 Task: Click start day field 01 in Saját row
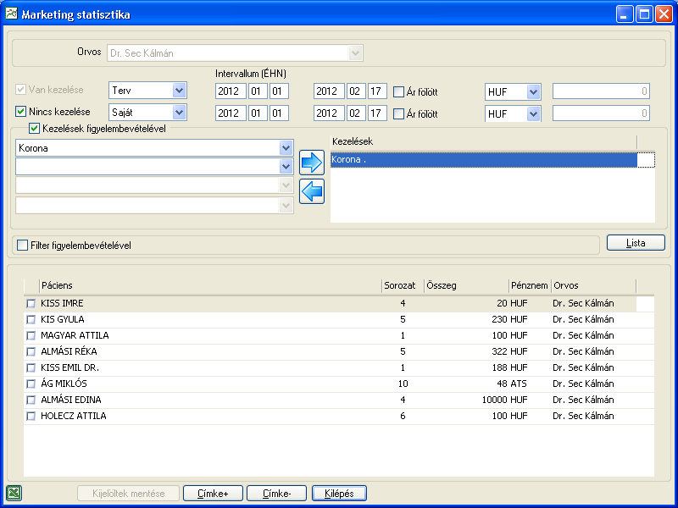click(279, 113)
